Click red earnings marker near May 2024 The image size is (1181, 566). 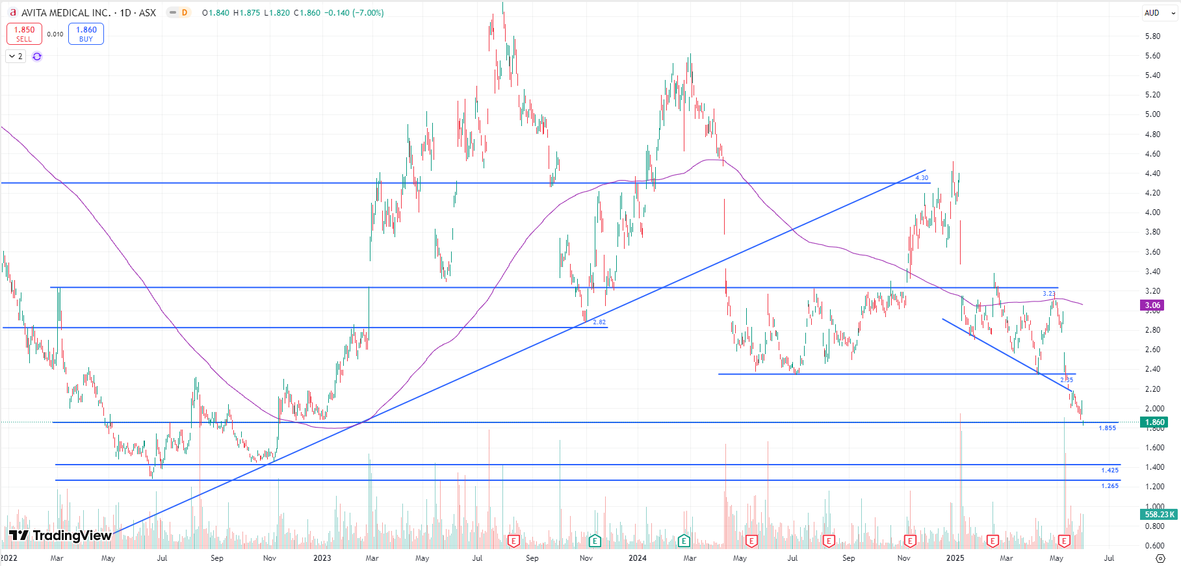[x=751, y=541]
